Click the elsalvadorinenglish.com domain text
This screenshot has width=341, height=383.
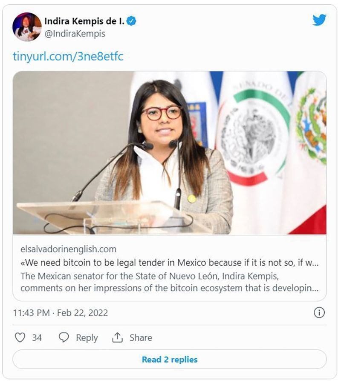tap(68, 249)
